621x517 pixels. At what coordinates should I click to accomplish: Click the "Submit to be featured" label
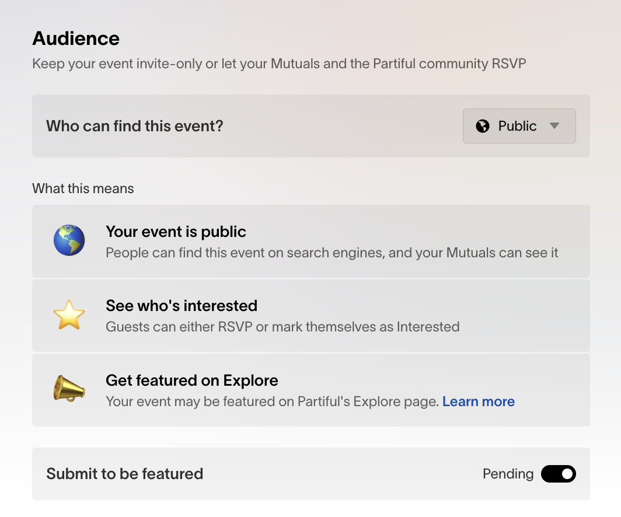pos(124,474)
